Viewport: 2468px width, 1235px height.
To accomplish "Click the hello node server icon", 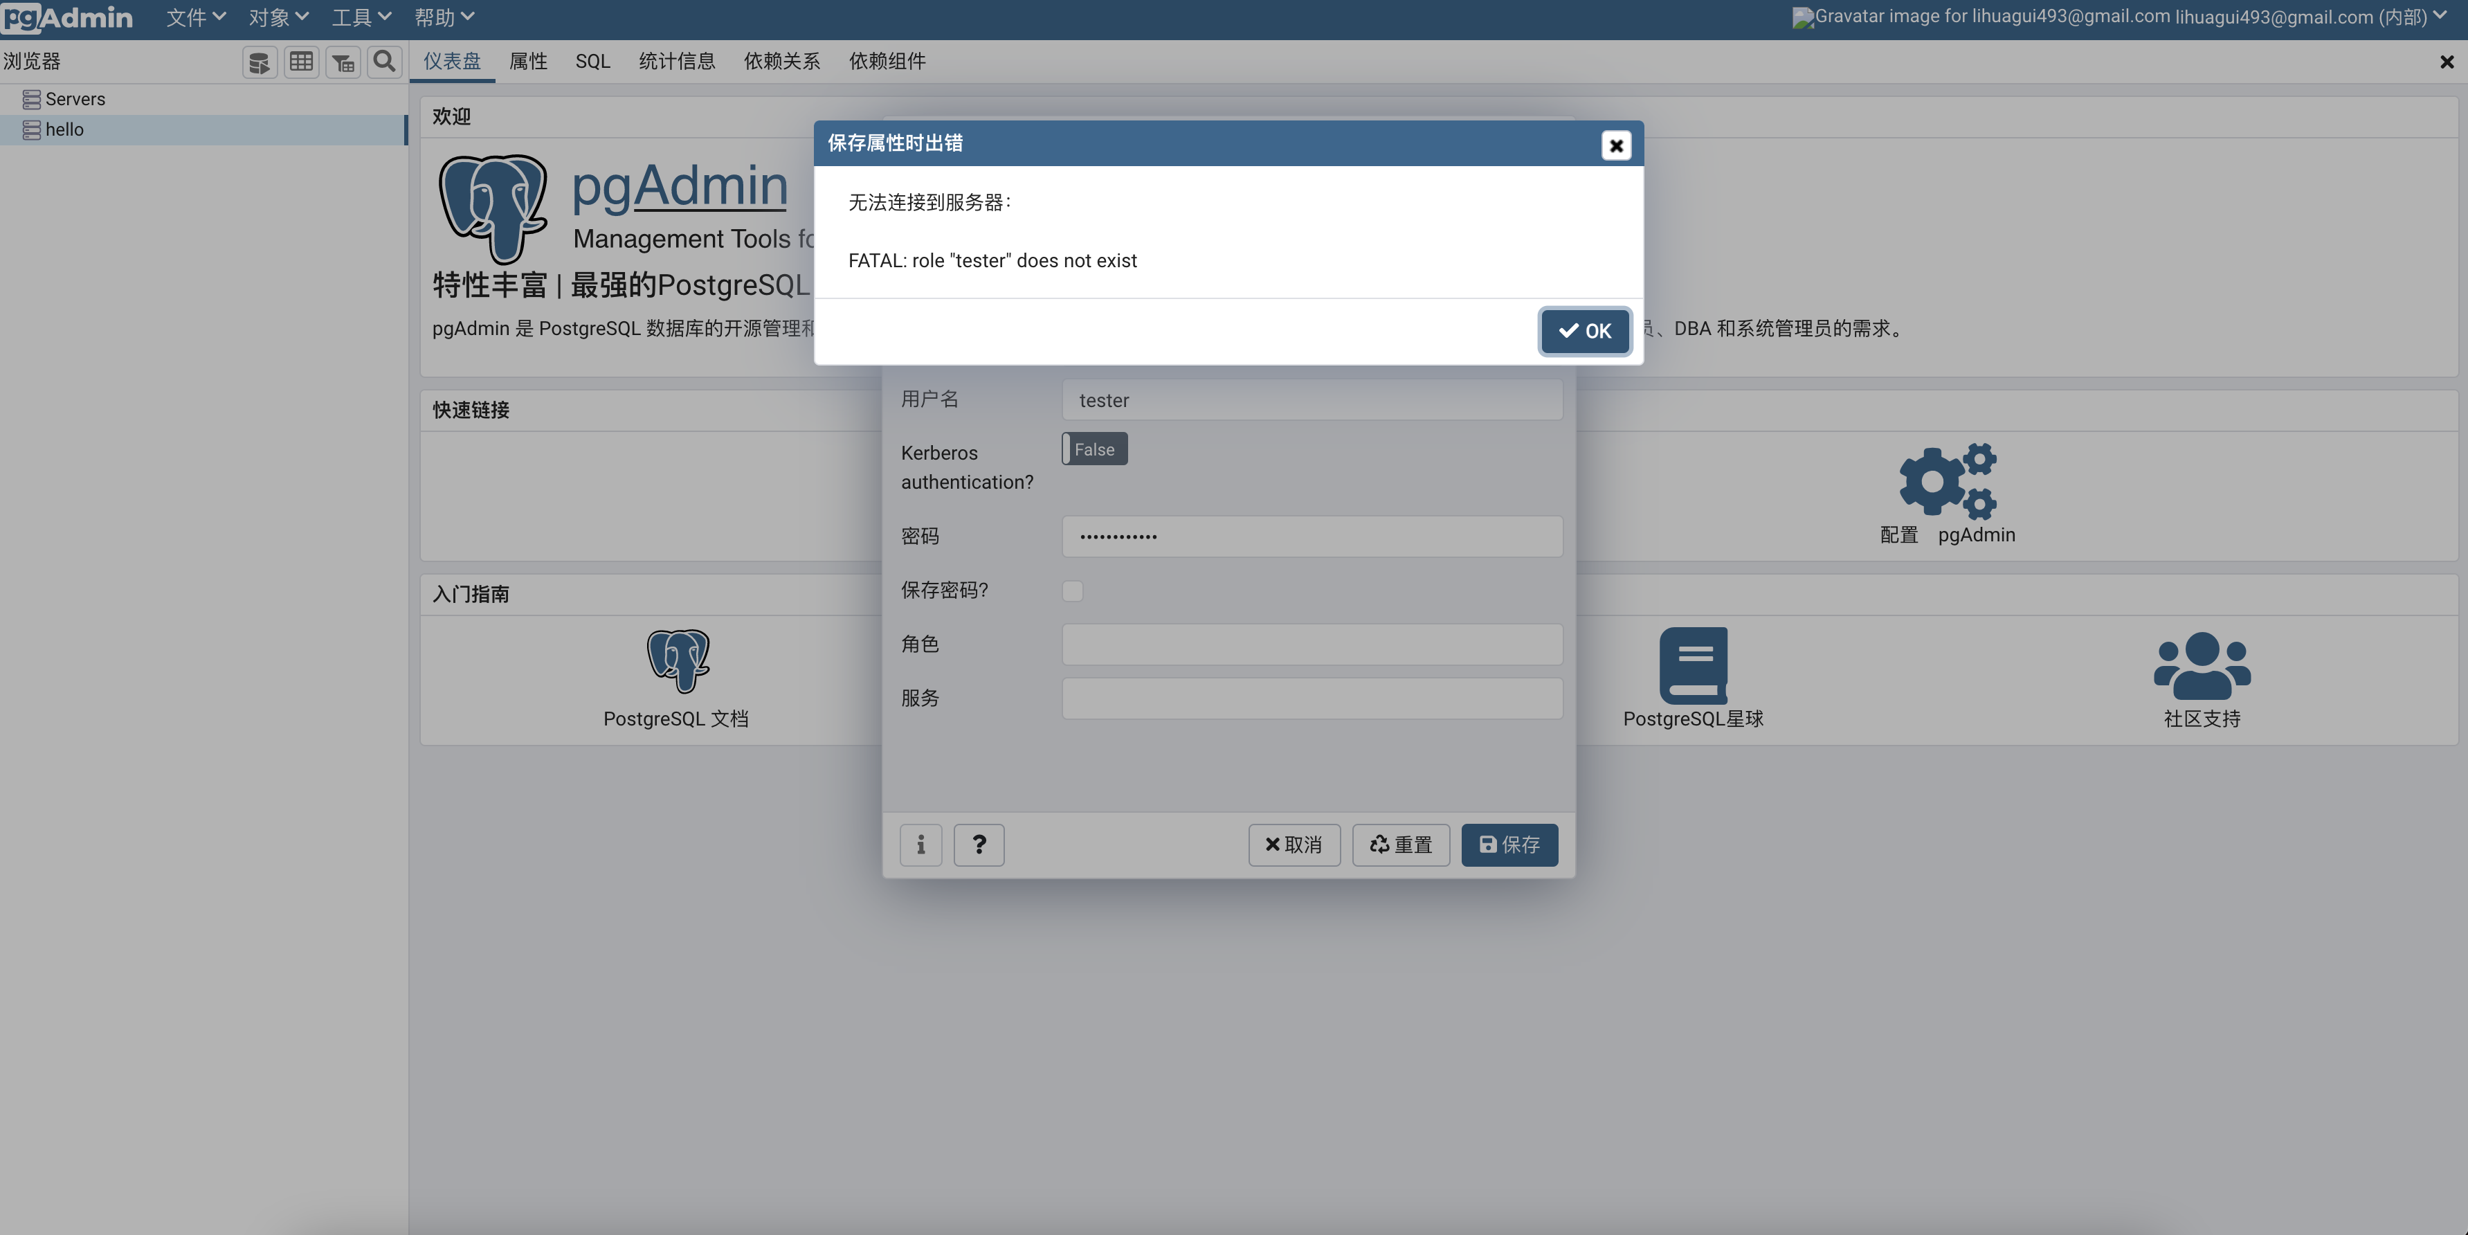I will (32, 130).
